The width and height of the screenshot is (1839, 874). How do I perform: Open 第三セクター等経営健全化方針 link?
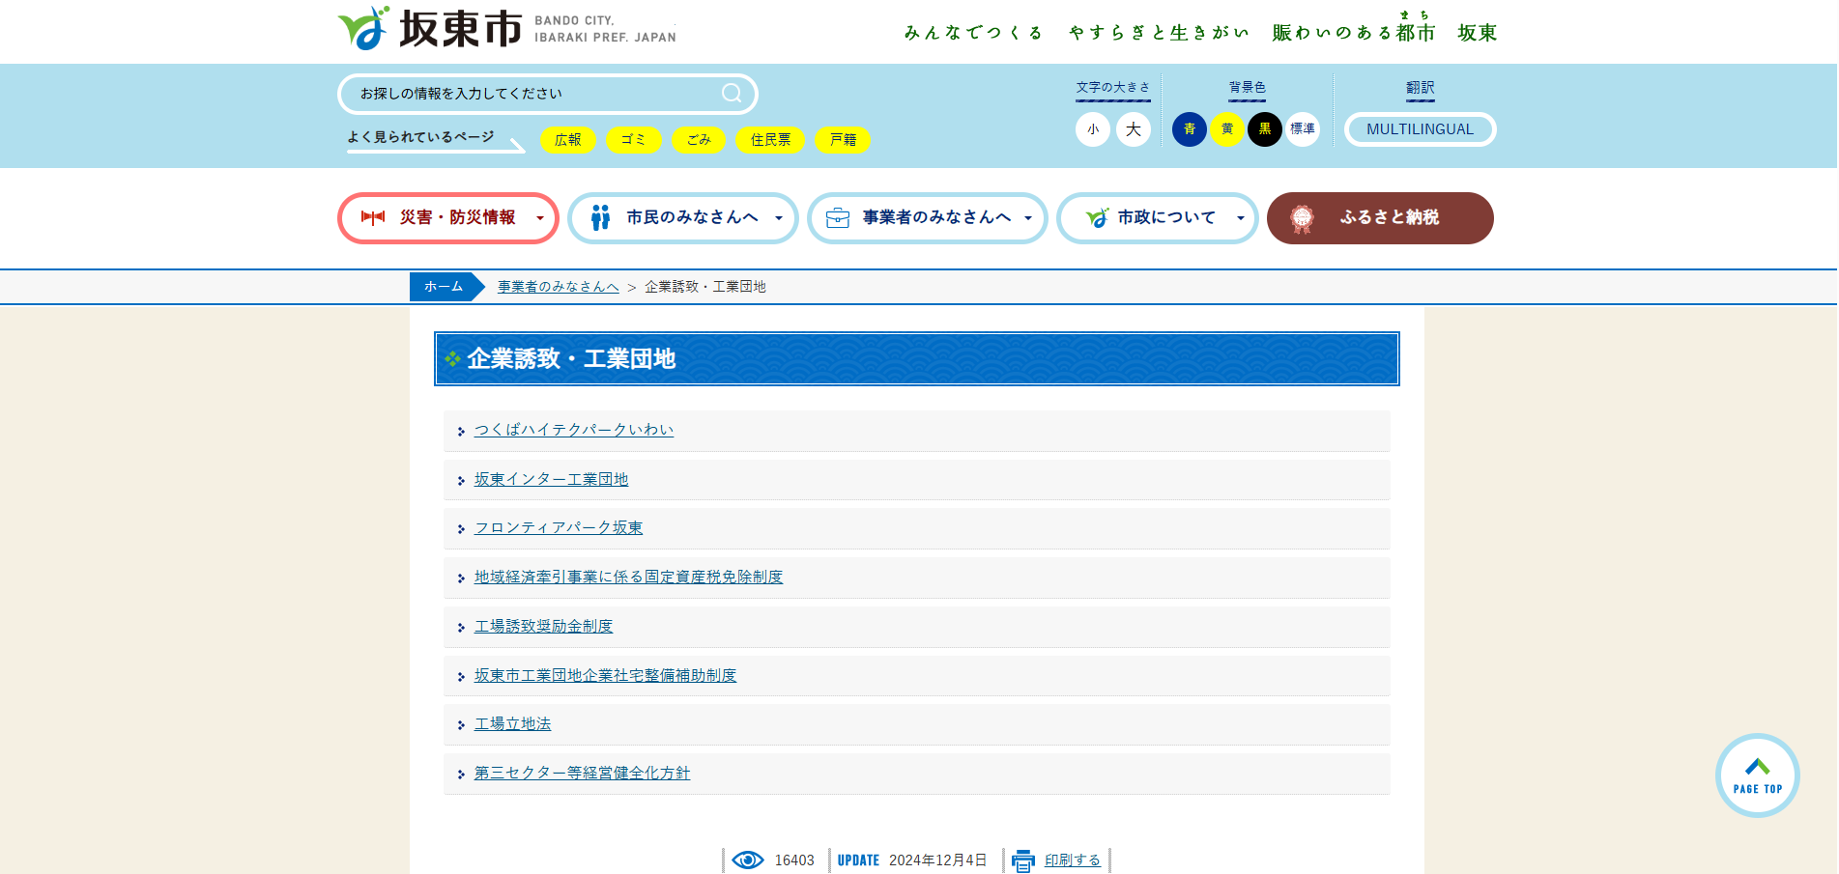point(582,773)
